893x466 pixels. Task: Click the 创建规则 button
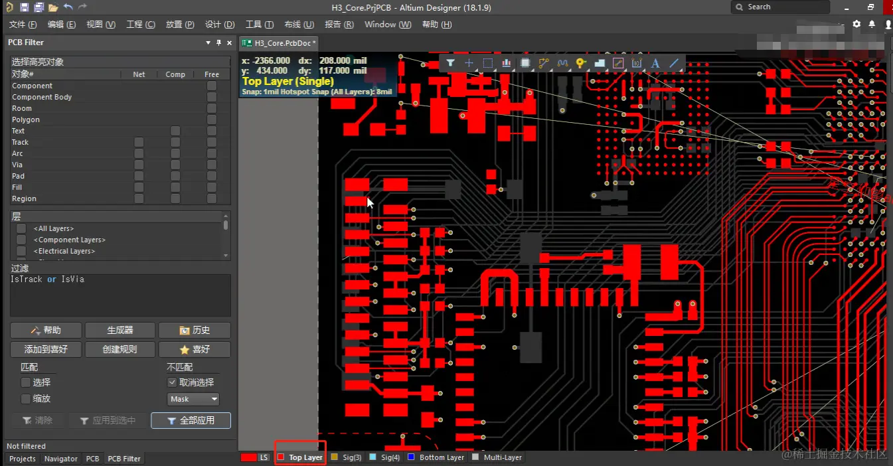(x=120, y=349)
